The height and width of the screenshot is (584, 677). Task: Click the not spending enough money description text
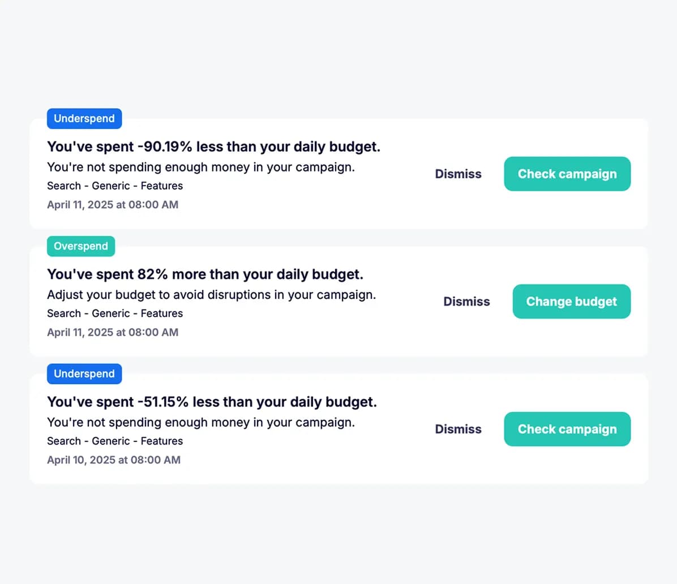(x=201, y=167)
